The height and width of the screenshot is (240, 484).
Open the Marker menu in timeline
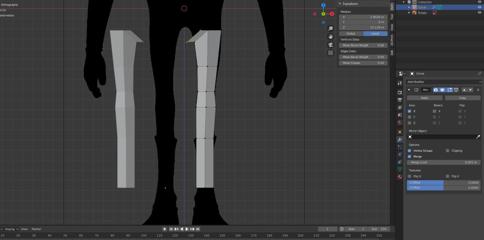[x=36, y=229]
